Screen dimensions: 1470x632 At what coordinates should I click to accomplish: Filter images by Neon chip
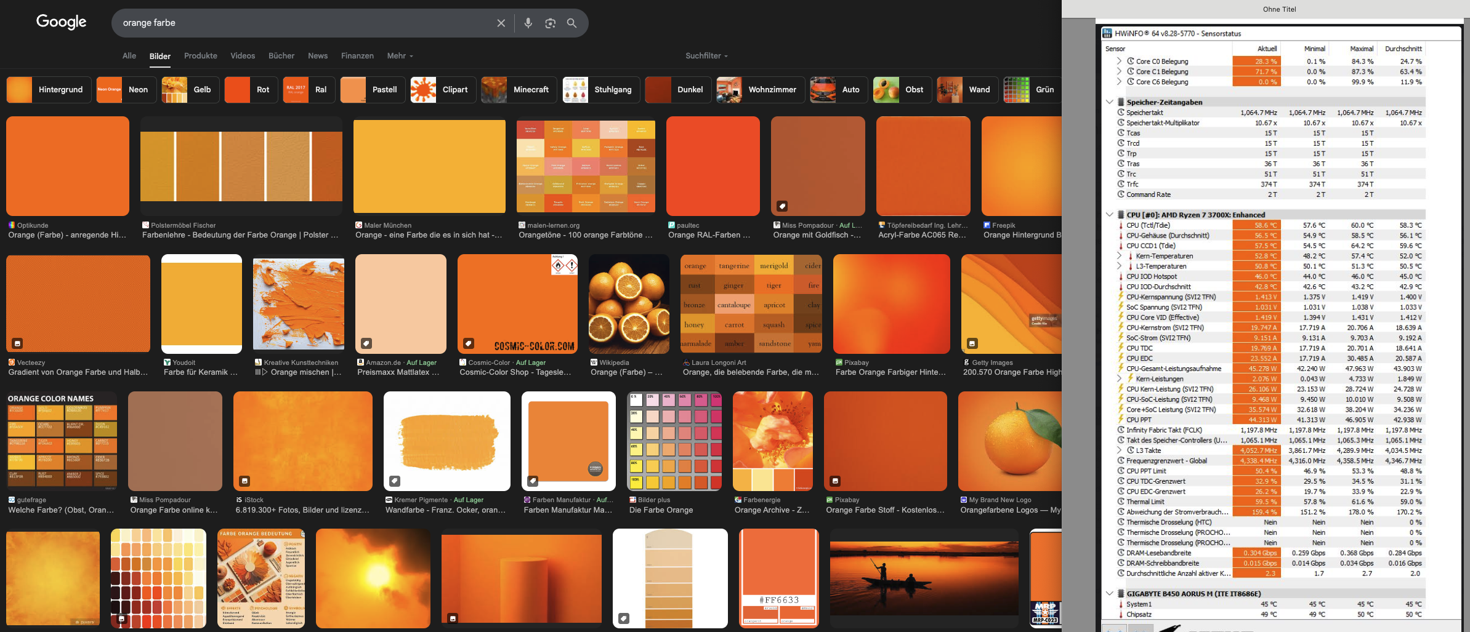click(126, 90)
